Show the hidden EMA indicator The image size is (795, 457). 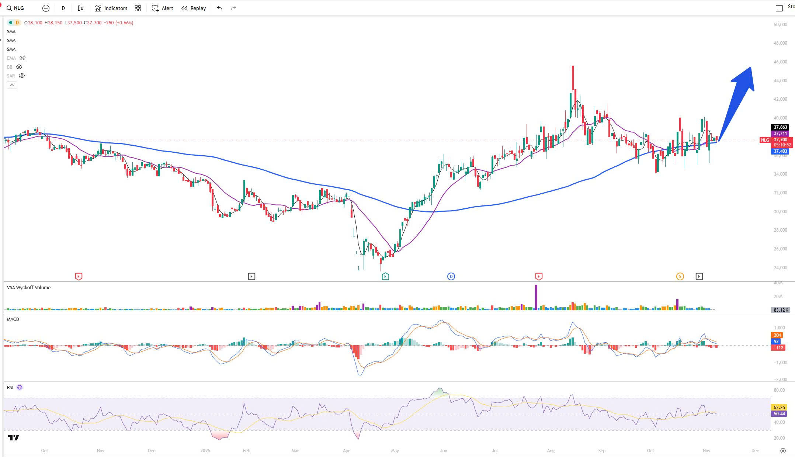coord(22,58)
